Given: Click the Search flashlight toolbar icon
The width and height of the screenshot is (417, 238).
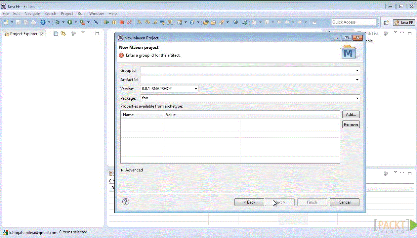Looking at the screenshot, I should coord(221,22).
